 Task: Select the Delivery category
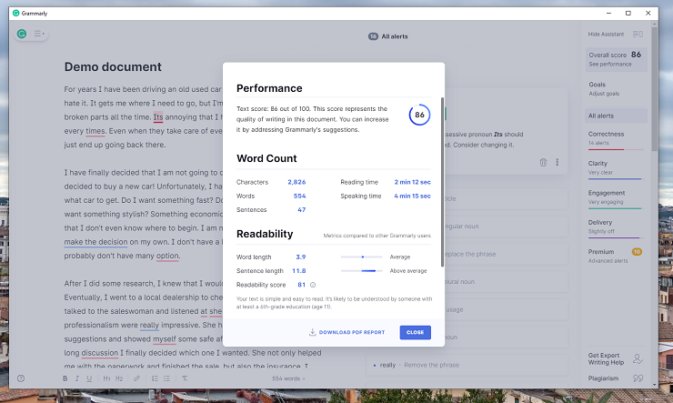616,227
